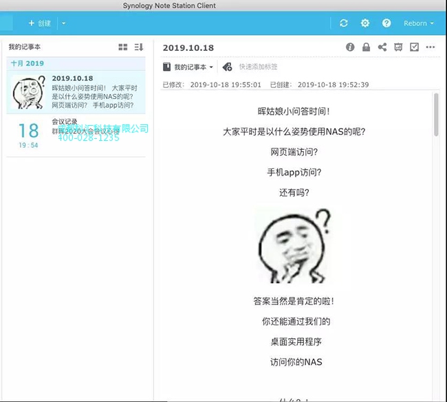
Task: Click the text line 桌面实用程序
Action: [296, 342]
